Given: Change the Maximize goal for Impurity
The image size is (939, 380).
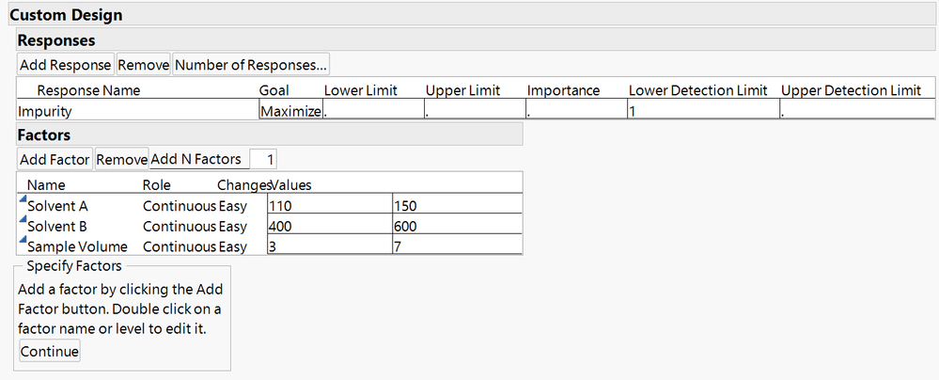Looking at the screenshot, I should (291, 111).
